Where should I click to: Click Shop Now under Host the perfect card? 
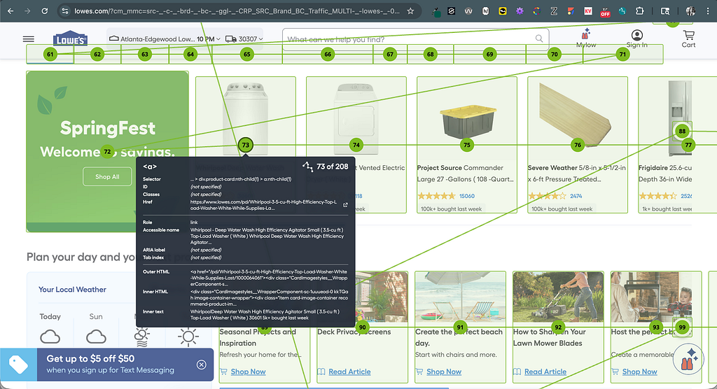[639, 372]
